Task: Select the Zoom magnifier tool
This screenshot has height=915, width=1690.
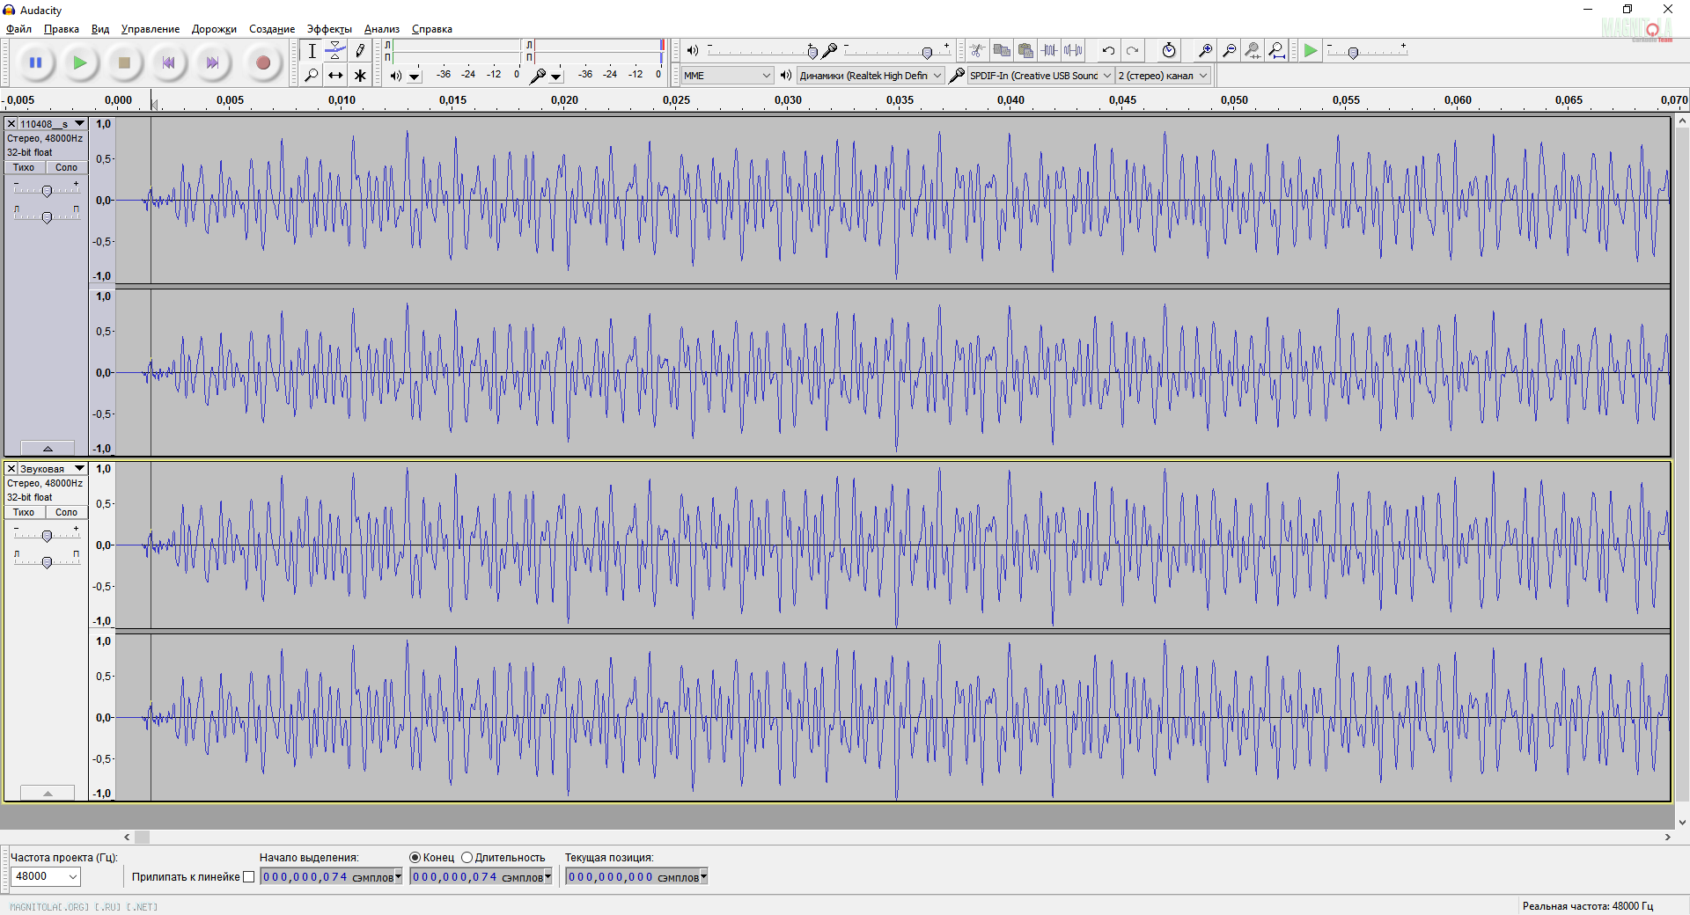Action: tap(312, 76)
